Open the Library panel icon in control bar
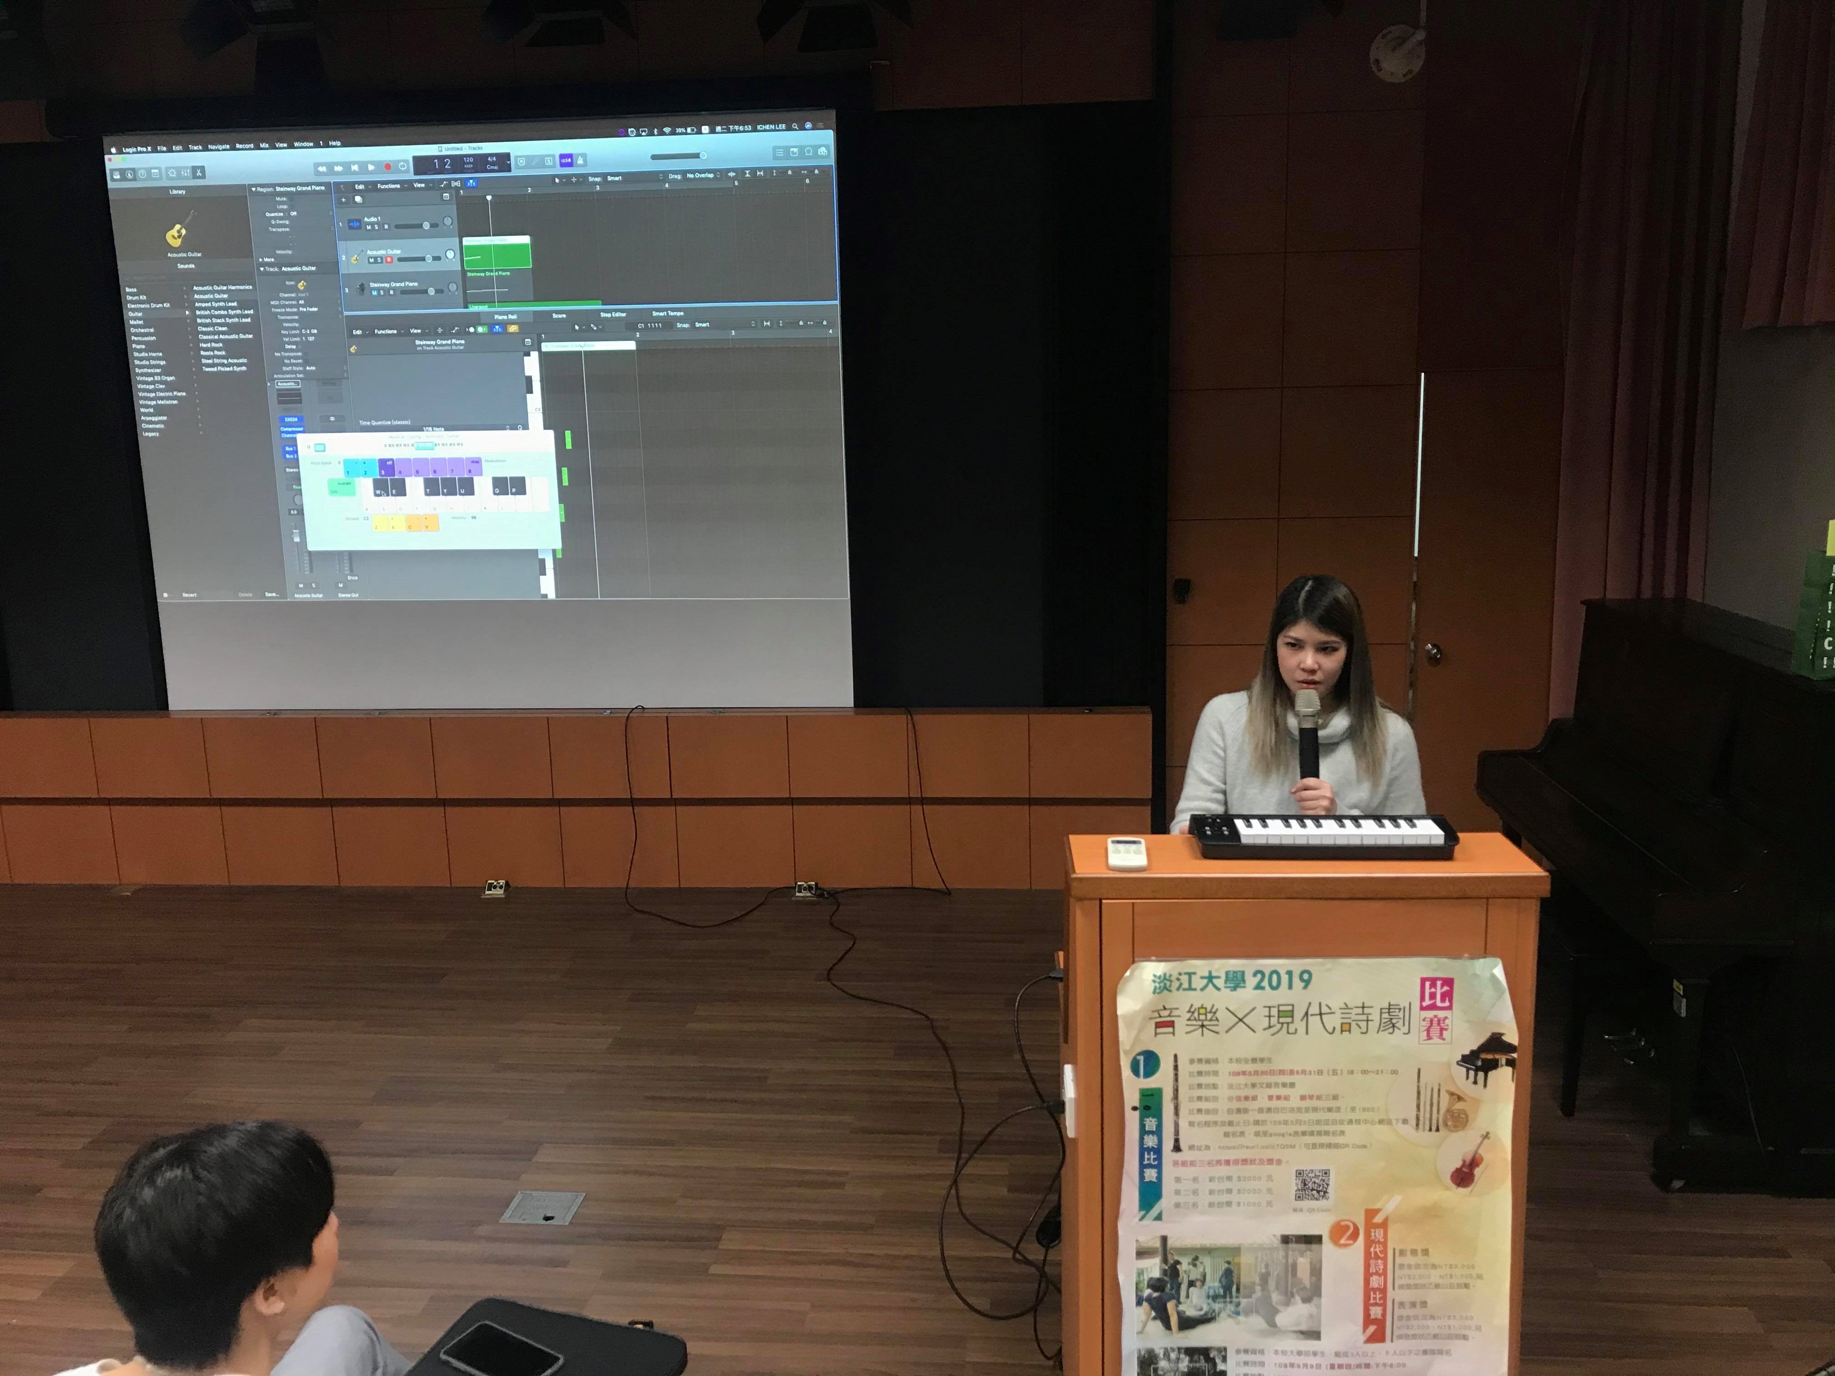 click(116, 175)
